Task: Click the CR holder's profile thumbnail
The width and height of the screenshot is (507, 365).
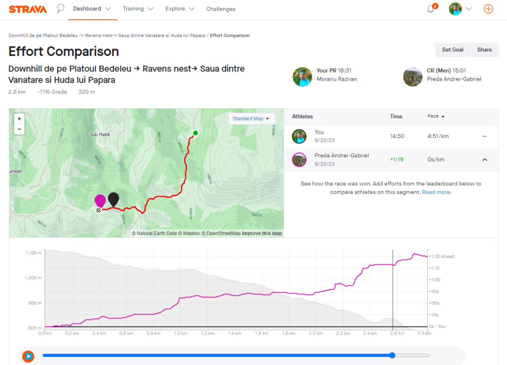Action: [x=413, y=77]
